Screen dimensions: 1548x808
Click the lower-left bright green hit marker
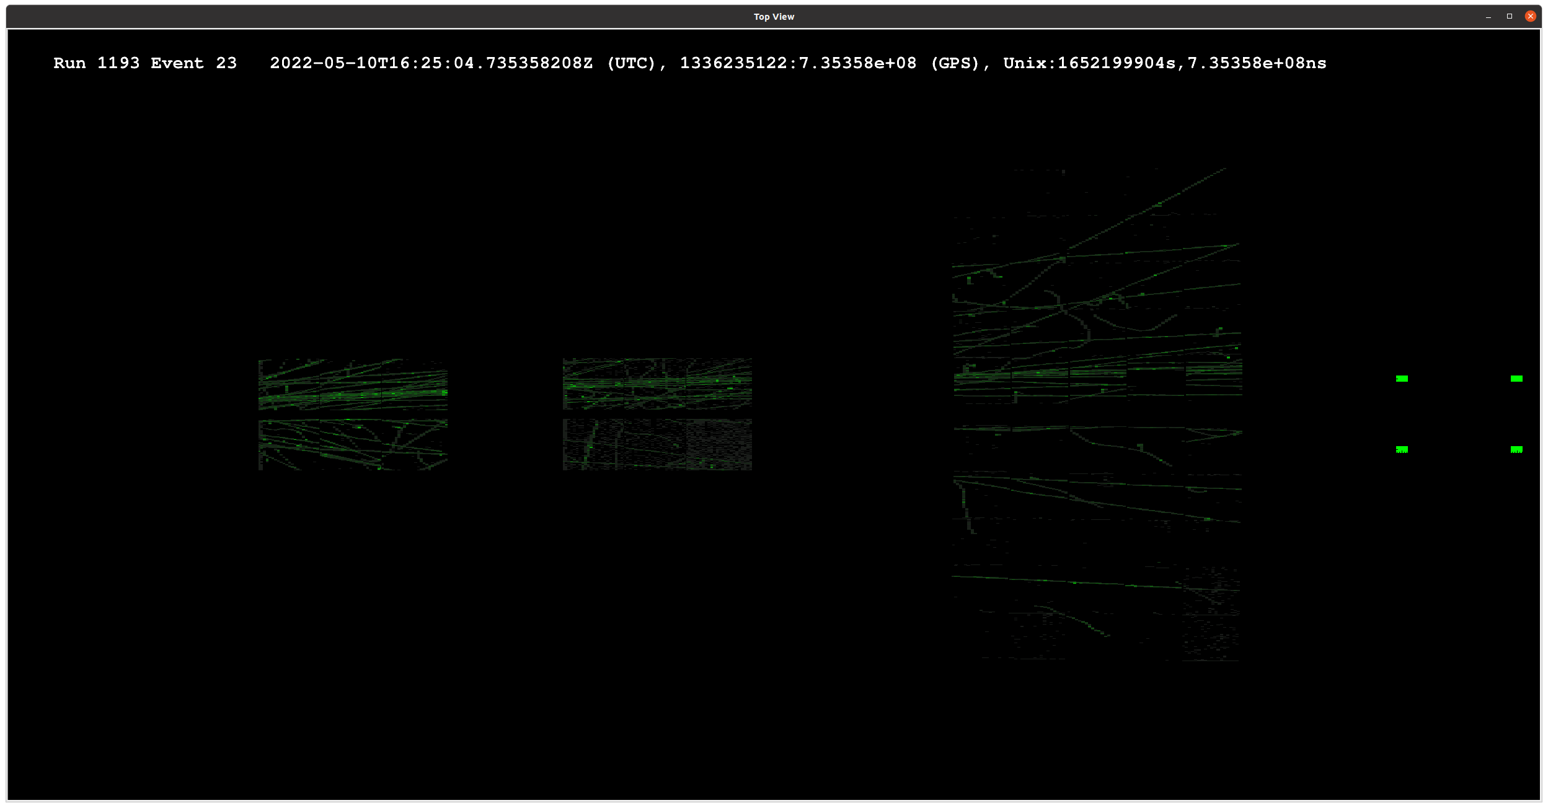1402,449
